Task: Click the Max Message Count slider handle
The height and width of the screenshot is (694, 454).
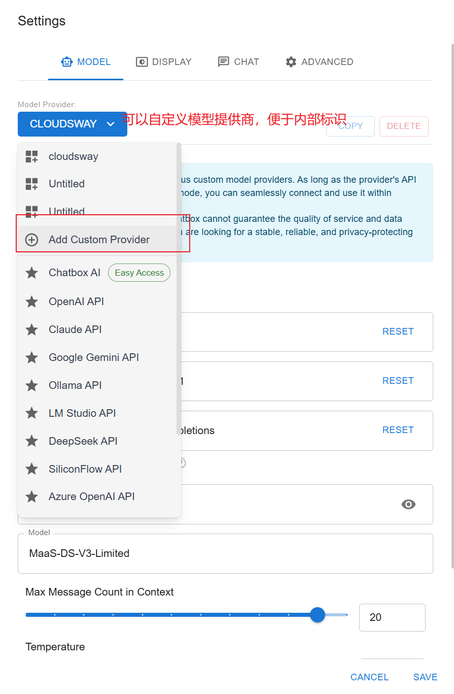Action: (x=318, y=615)
